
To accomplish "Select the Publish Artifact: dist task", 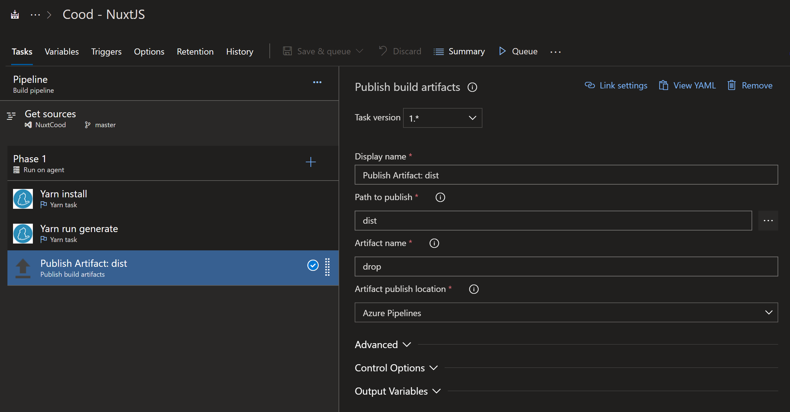I will 173,268.
